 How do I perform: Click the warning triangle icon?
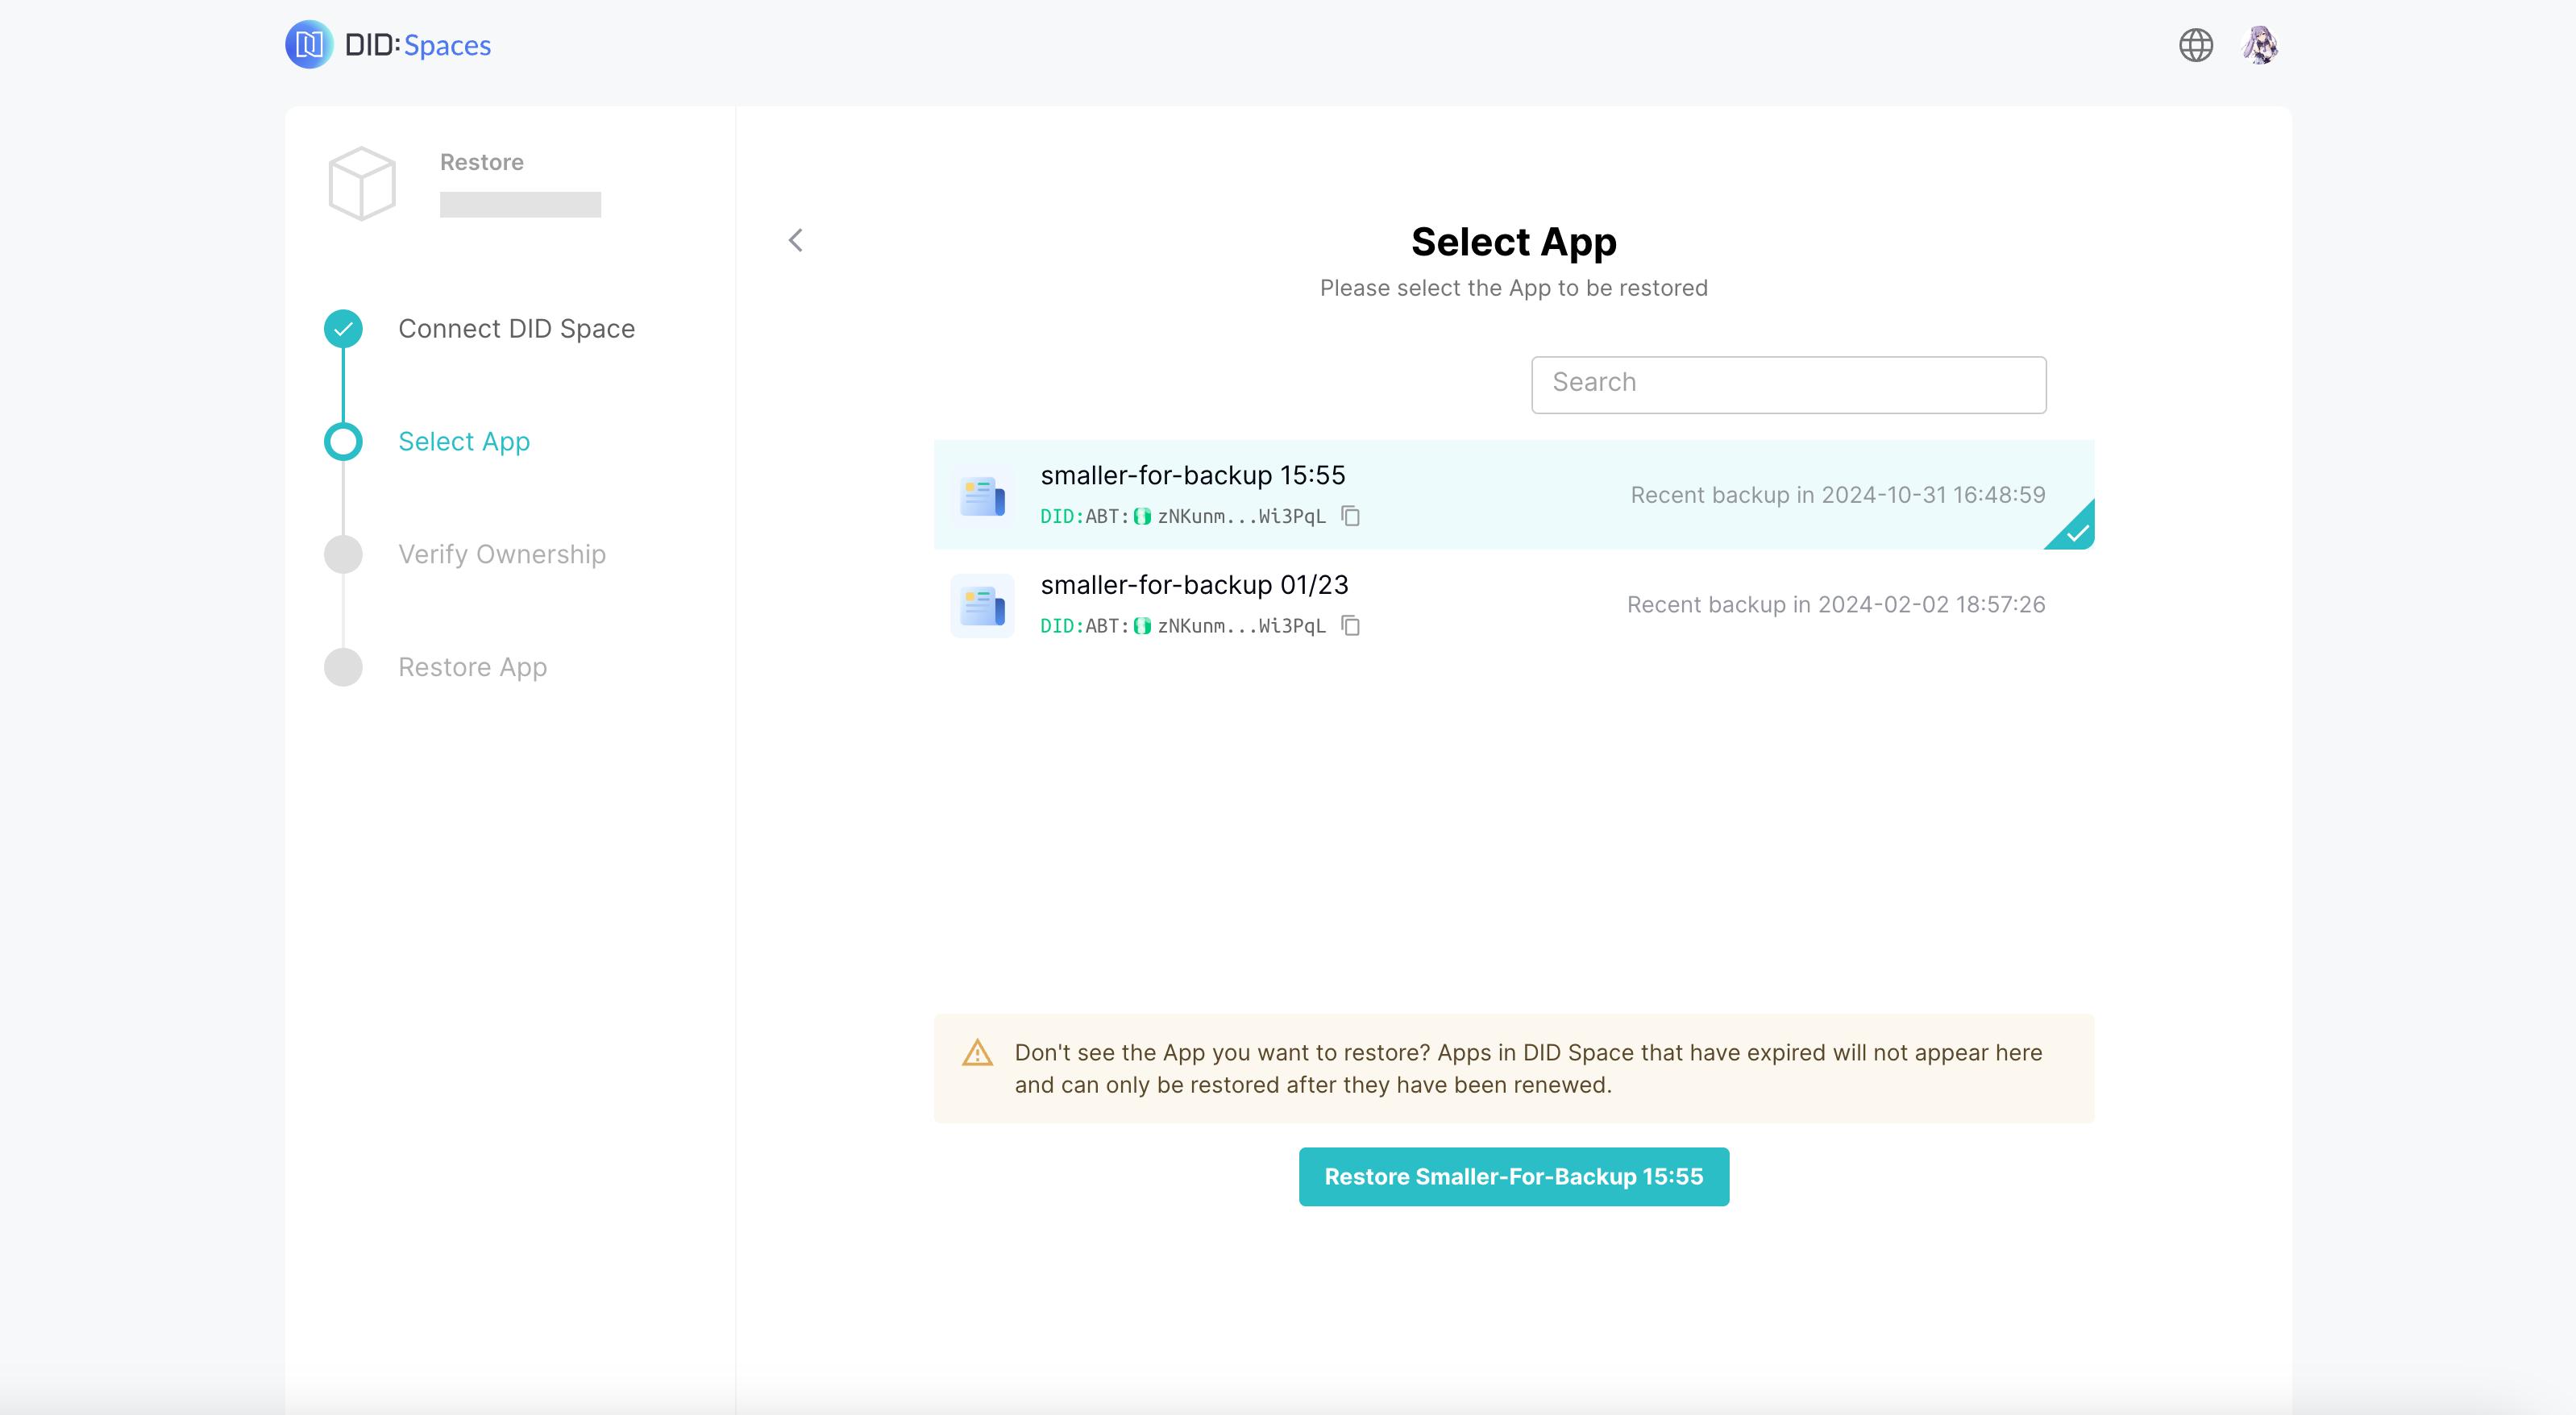977,1053
